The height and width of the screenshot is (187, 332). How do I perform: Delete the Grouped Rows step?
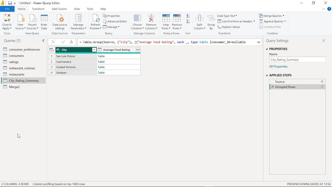[x=273, y=87]
